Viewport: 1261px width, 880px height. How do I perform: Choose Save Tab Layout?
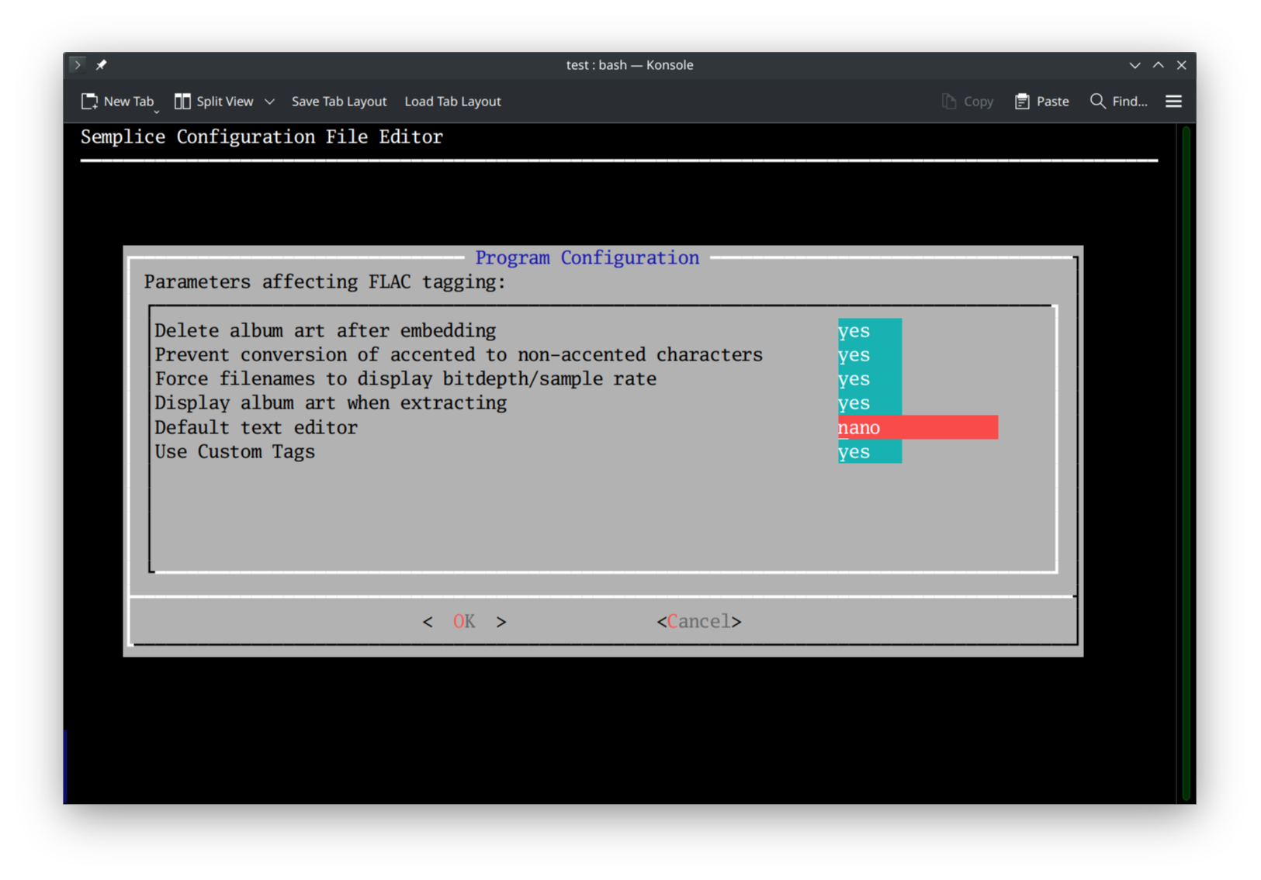point(339,101)
